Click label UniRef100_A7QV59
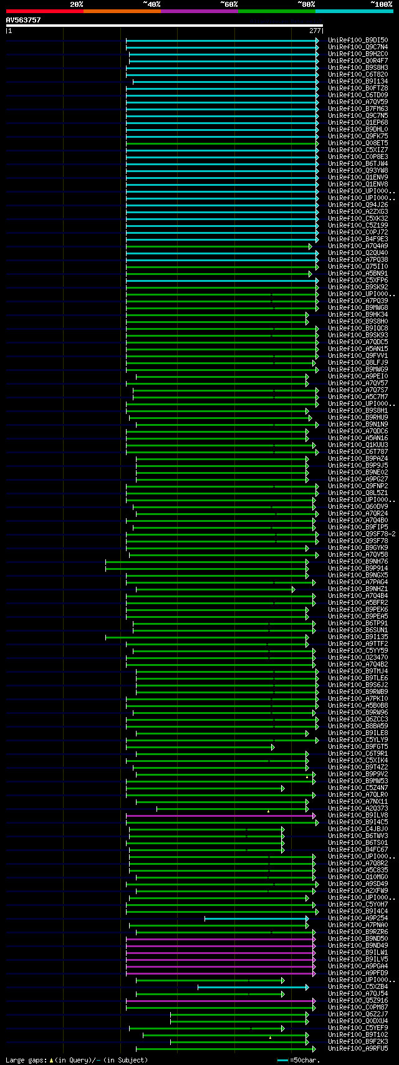Screen dimensions: 399x1065 click(x=358, y=102)
